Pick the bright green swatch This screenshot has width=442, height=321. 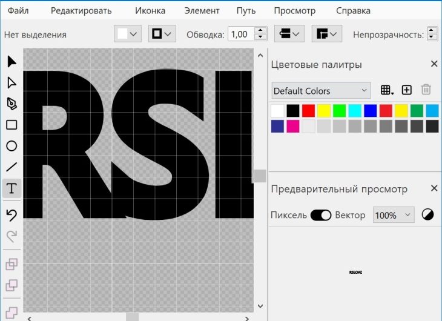(340, 111)
